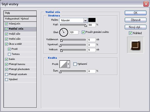This screenshot has width=150, height=112.
Task: Open the Styly section
Action: 20,13
